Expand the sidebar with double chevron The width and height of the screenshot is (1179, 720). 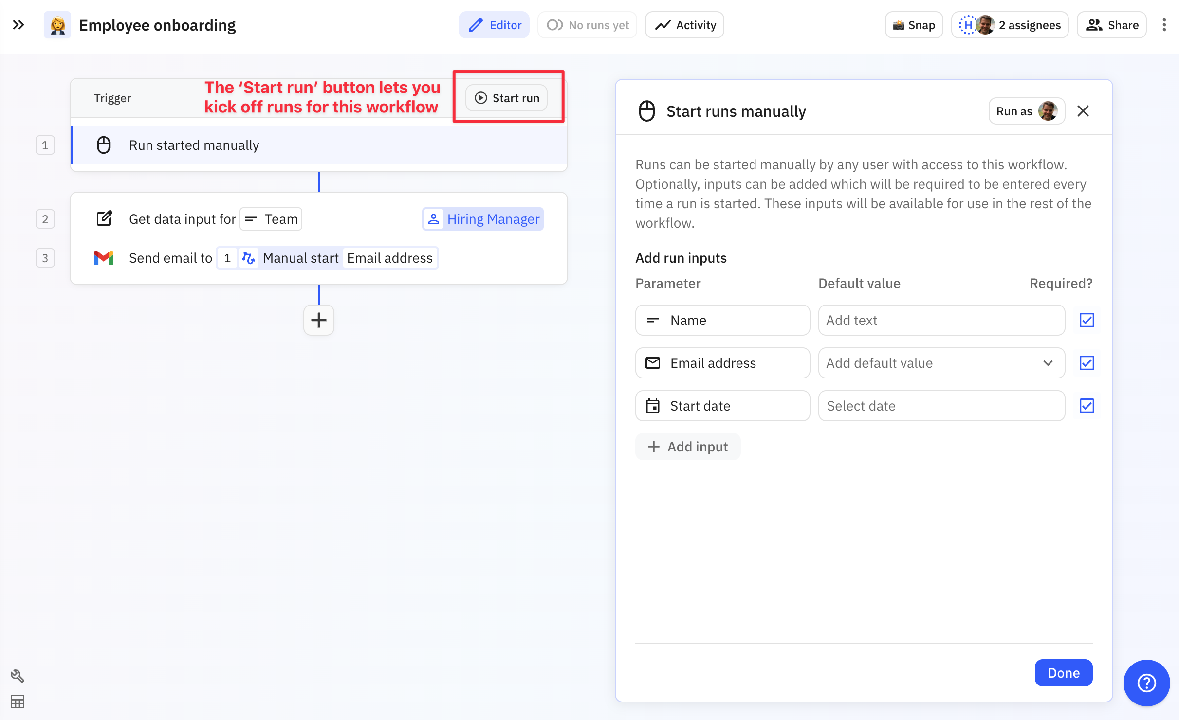(18, 25)
